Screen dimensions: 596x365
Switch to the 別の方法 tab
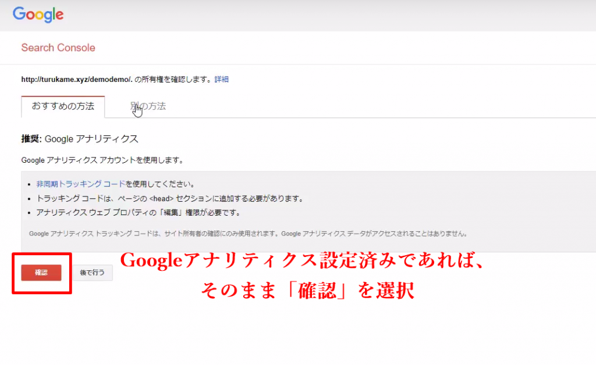pos(148,106)
